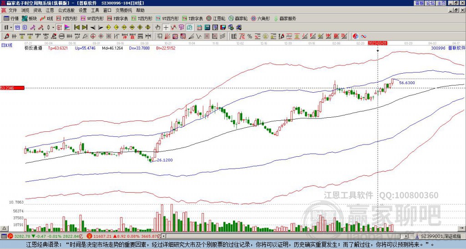Viewport: 466px width, 249px height.
Task: Click the calendar 21 icon
Action: 199,28
